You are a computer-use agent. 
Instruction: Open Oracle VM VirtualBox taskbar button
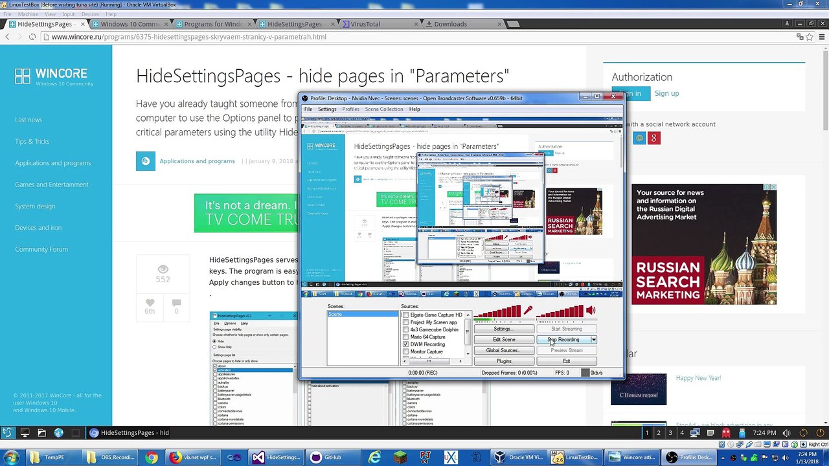[x=518, y=457]
